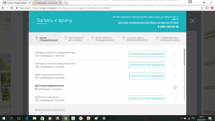Click the Не получилось записаться? link
The width and height of the screenshot is (215, 121).
50,110
